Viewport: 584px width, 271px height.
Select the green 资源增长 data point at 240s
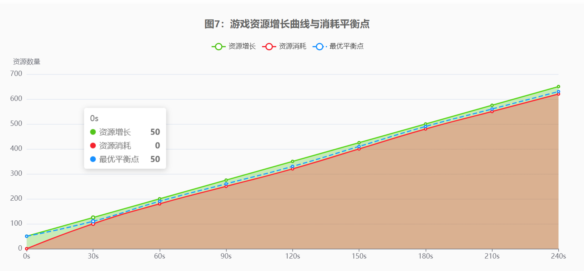point(558,87)
